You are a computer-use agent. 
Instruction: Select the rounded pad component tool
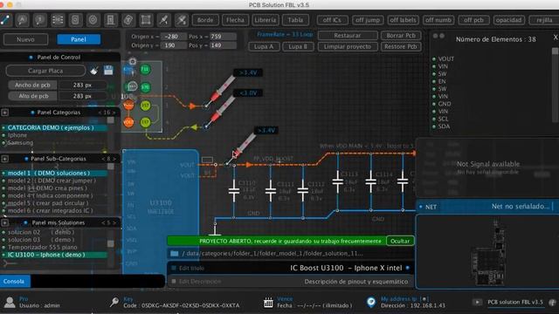[x=75, y=20]
